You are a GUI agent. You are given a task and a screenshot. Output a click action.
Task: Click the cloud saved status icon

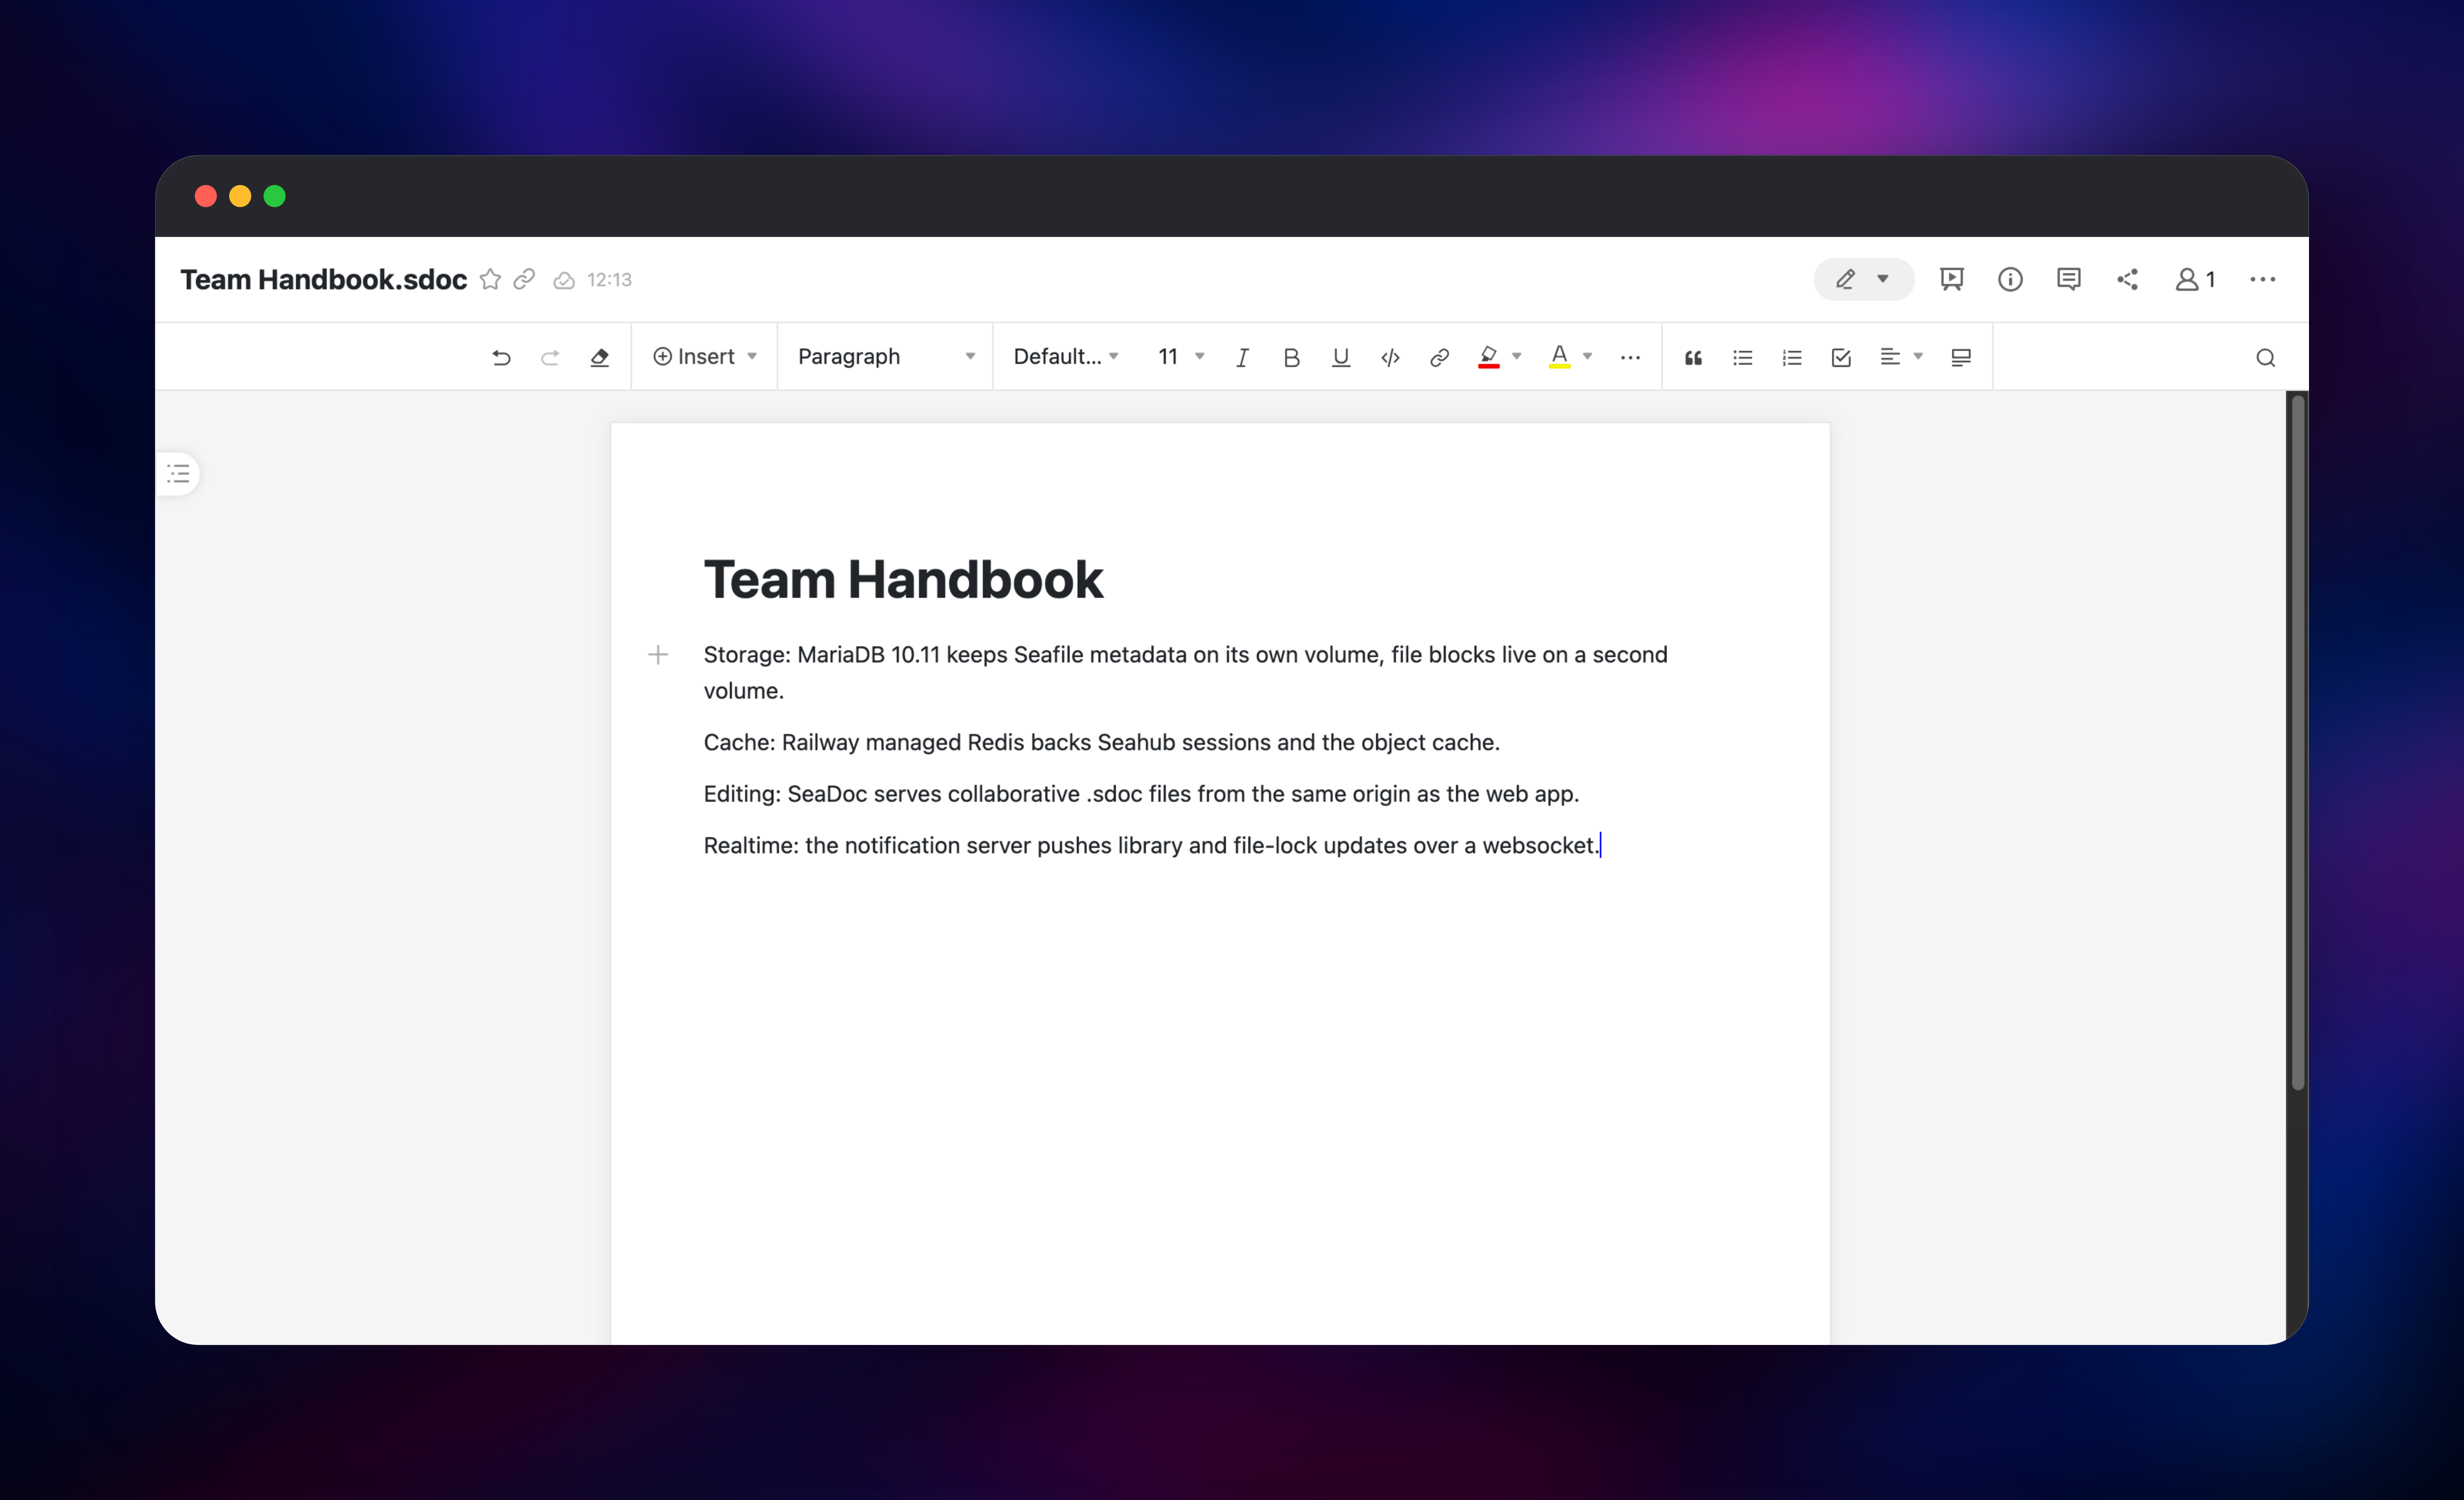pos(564,280)
